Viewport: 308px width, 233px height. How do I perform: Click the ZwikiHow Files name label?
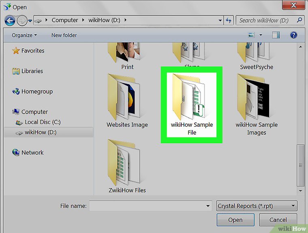tap(127, 190)
